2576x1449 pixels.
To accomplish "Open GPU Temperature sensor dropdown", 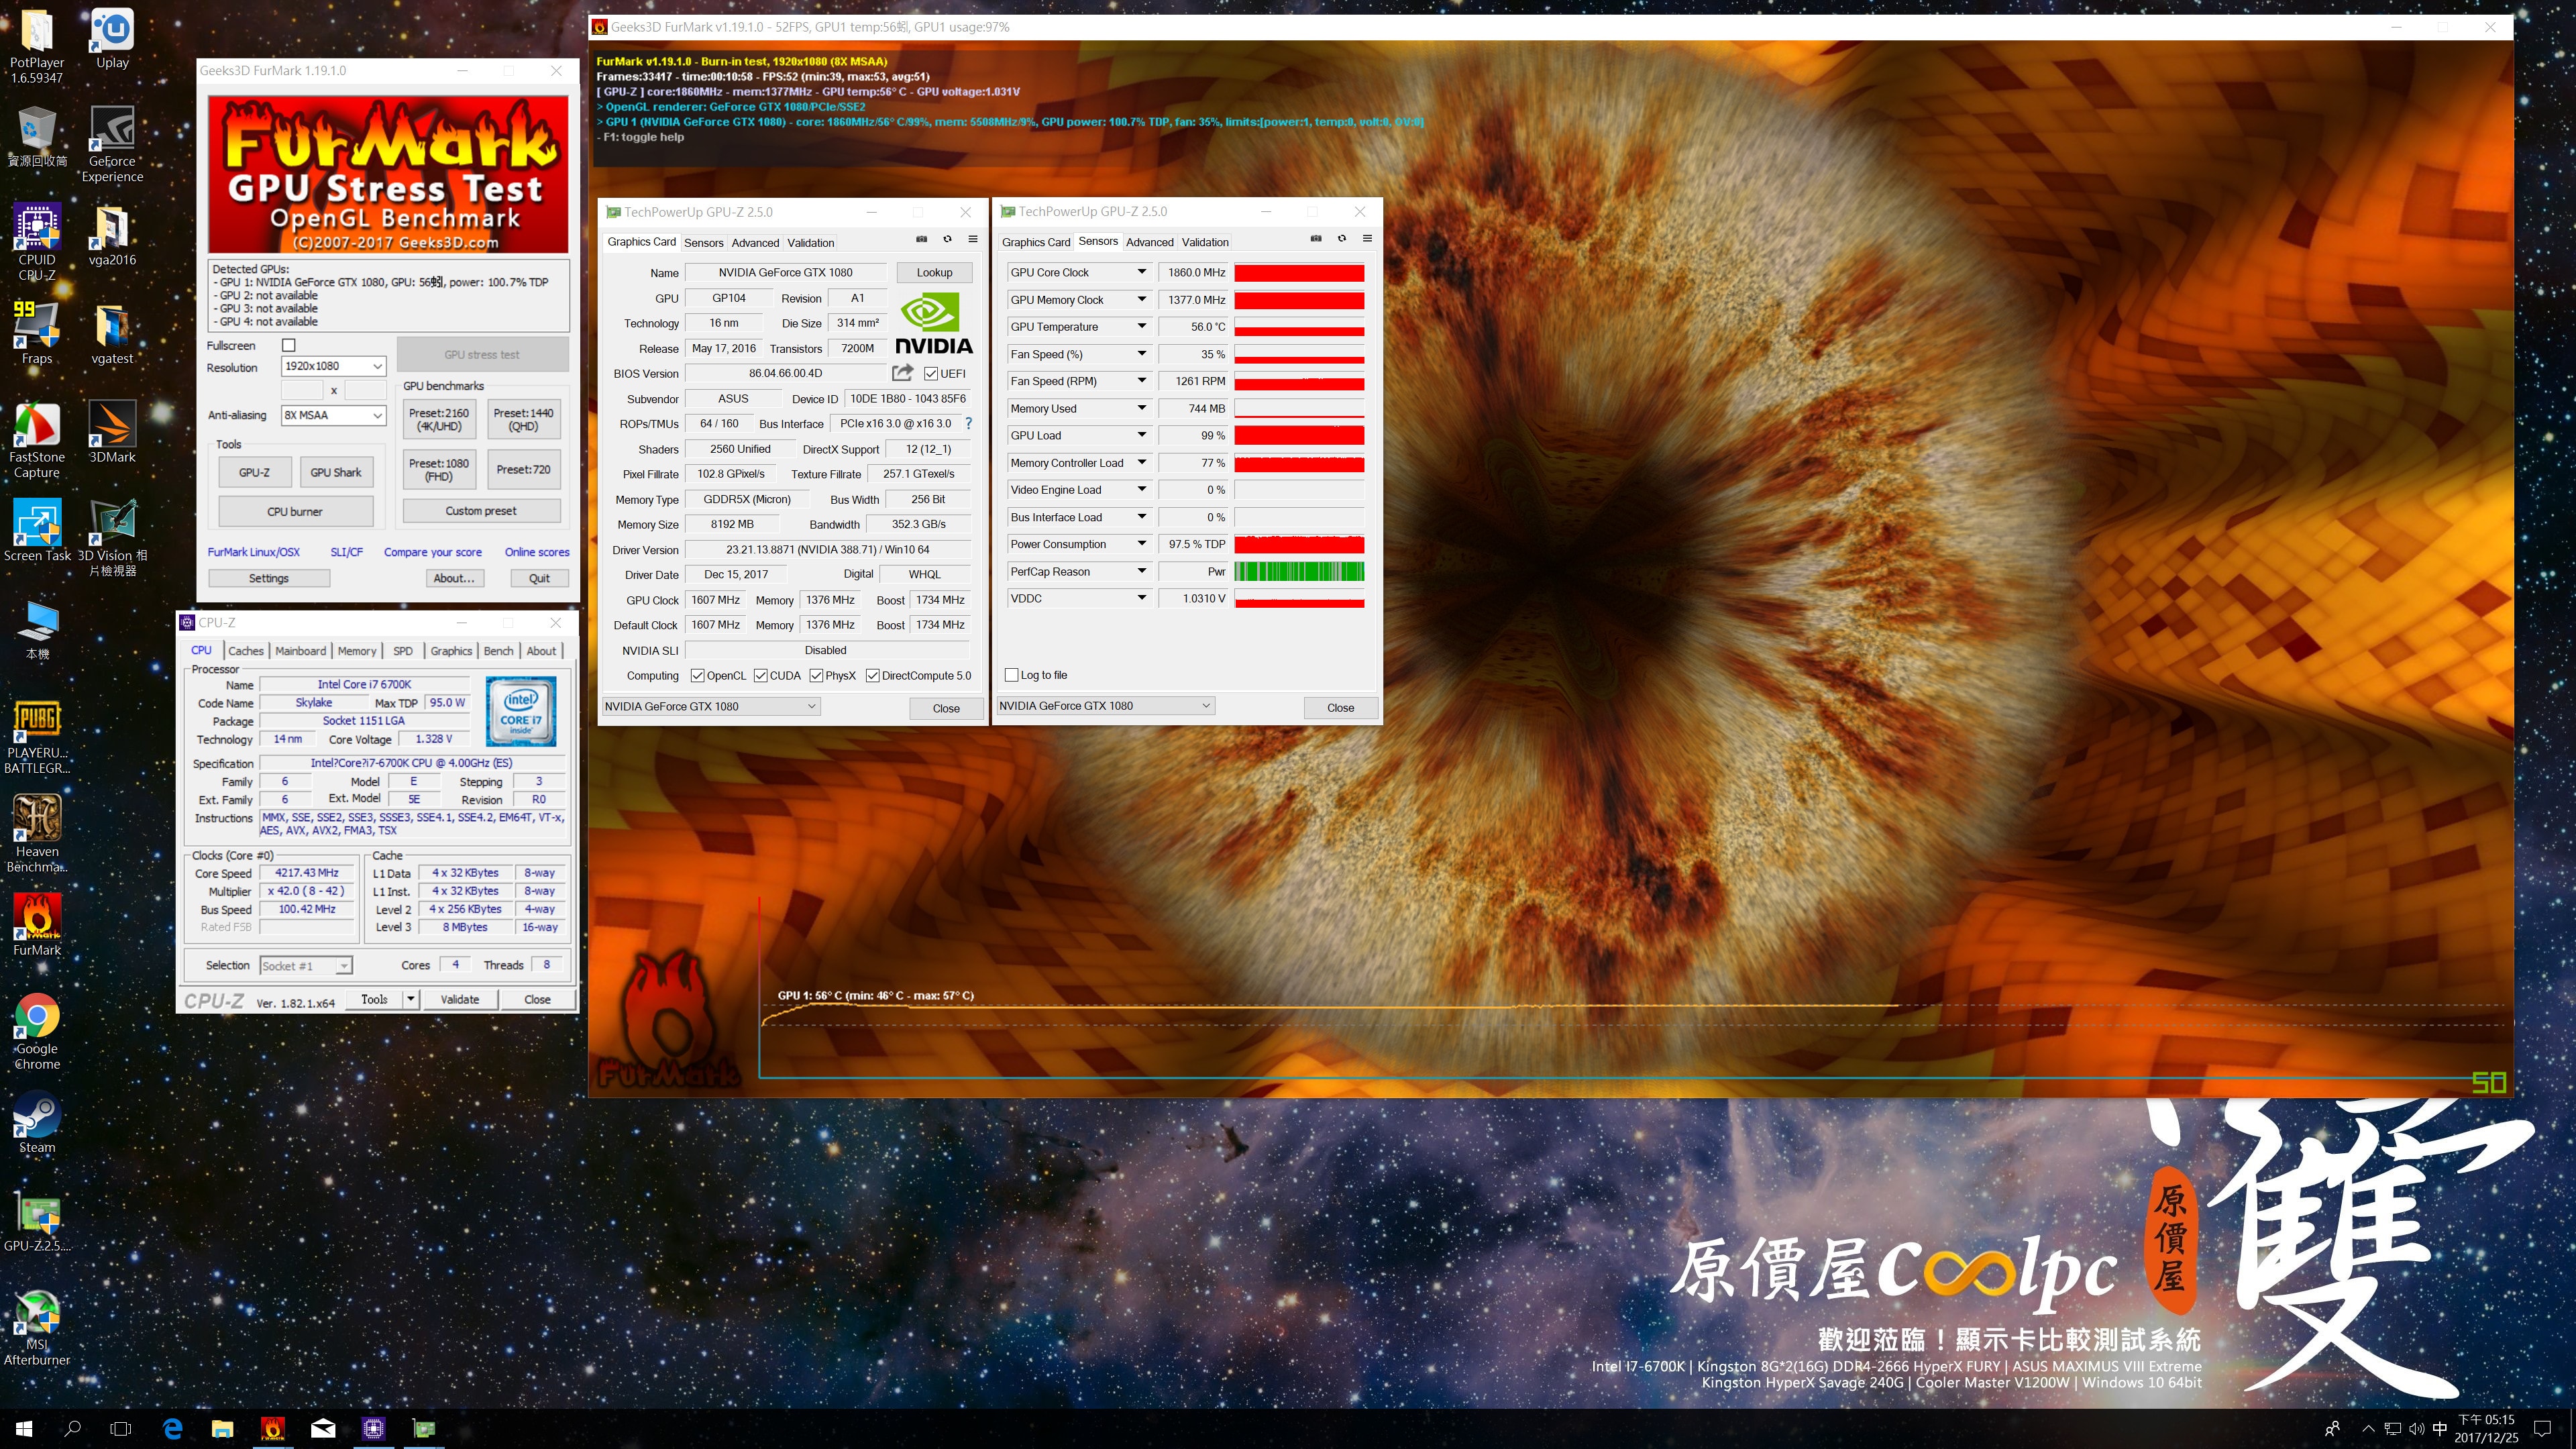I will click(1141, 327).
